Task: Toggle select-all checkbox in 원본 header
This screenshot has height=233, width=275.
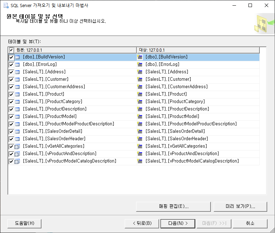Action: tap(11, 50)
